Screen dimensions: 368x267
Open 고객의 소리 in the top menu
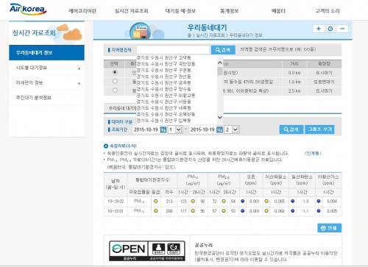[x=328, y=11]
